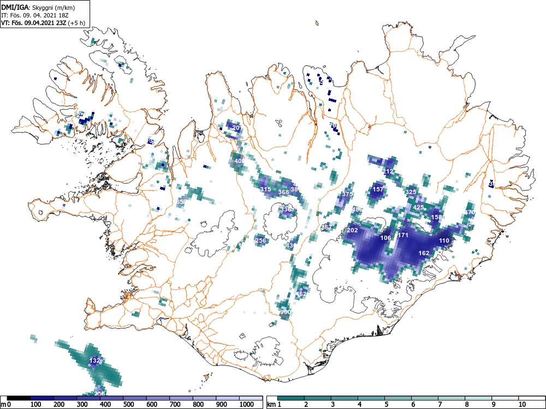Click the white swatch between 9 and 10 km
This screenshot has height=409, width=546.
506,398
